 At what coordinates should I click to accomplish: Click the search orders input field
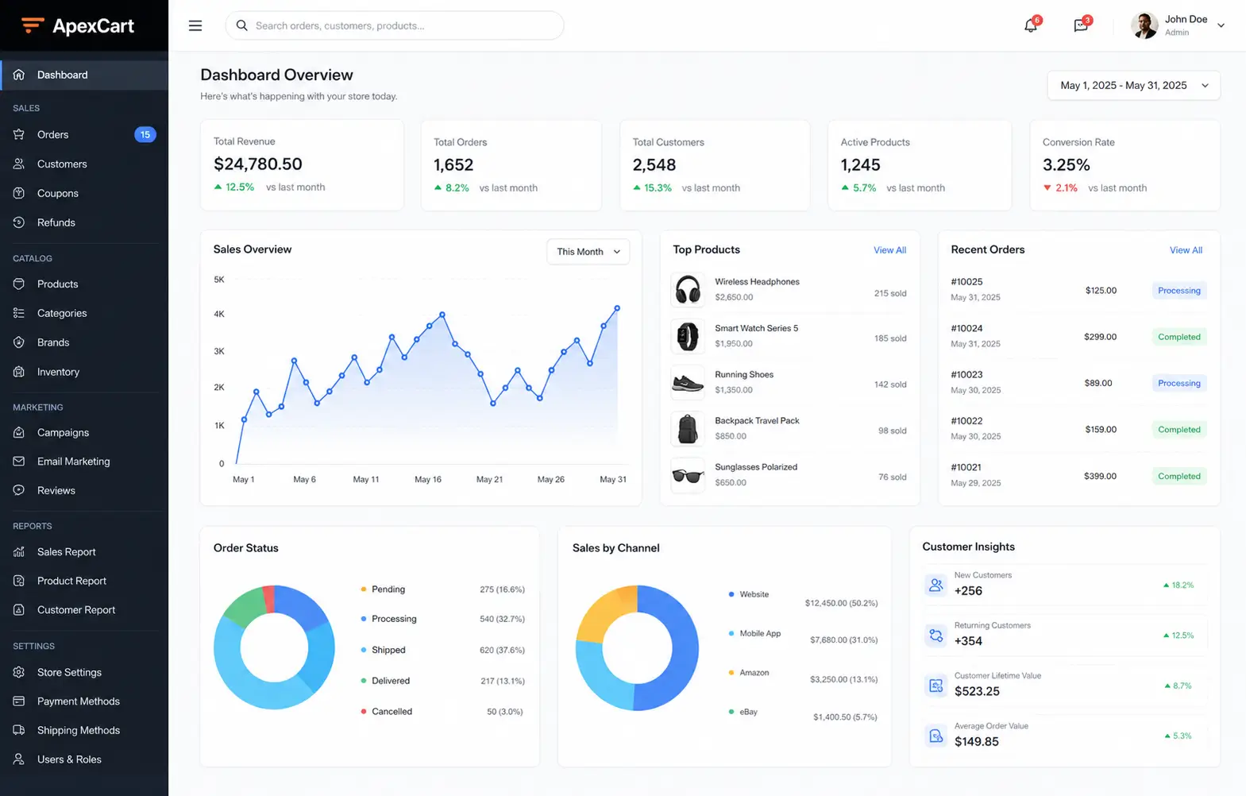coord(395,25)
